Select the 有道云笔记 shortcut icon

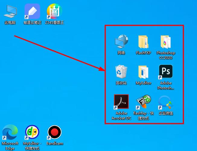[x=32, y=11]
